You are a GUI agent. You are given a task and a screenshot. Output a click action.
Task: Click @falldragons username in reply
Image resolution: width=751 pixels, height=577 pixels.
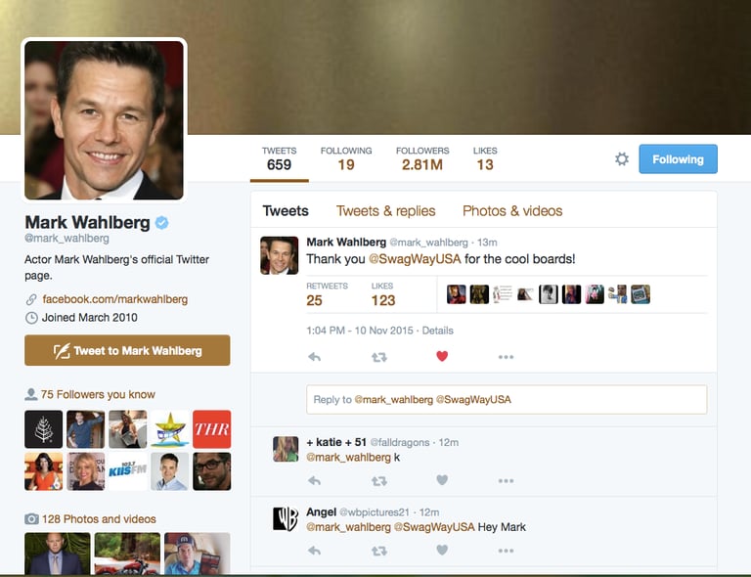coord(400,442)
